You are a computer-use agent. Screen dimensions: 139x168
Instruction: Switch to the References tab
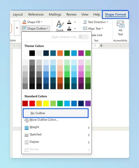(36, 14)
